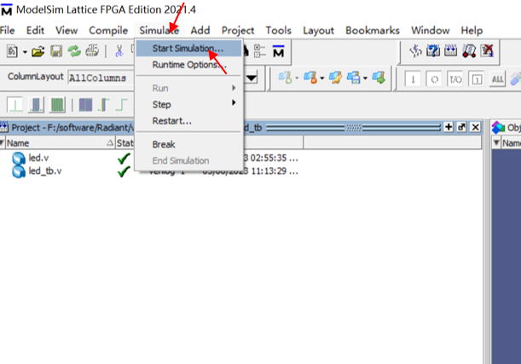Open dropdown arrow beside orange-circle flag icon
Screen dimensions: 521x364
[x=322, y=78]
